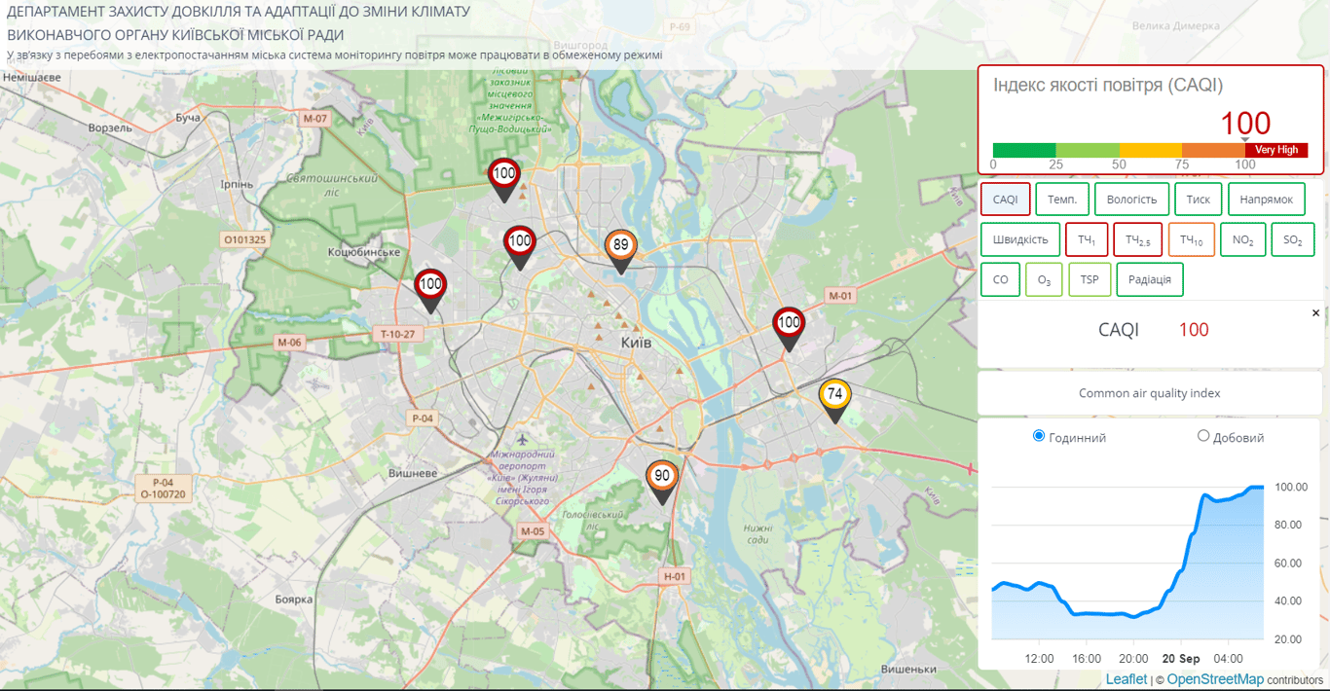This screenshot has width=1330, height=691.
Task: Switch to the Вологість parameter
Action: tap(1131, 200)
